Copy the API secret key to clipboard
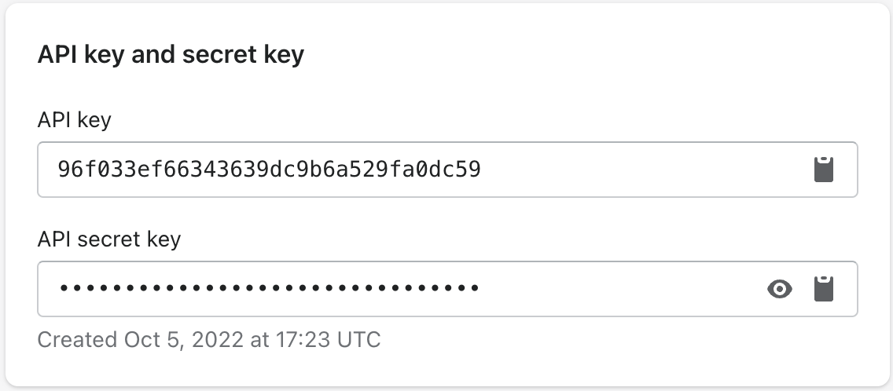The width and height of the screenshot is (893, 391). 822,289
